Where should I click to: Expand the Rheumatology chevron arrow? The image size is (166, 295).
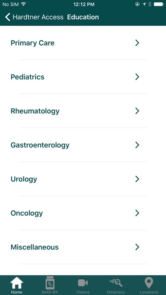137,111
